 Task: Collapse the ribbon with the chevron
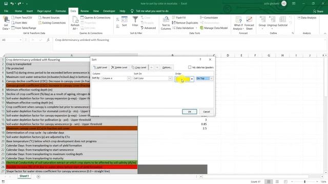[x=325, y=33]
